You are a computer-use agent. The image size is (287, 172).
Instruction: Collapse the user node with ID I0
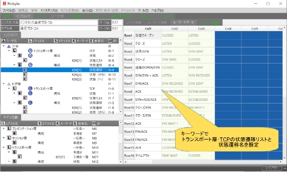point(4,46)
